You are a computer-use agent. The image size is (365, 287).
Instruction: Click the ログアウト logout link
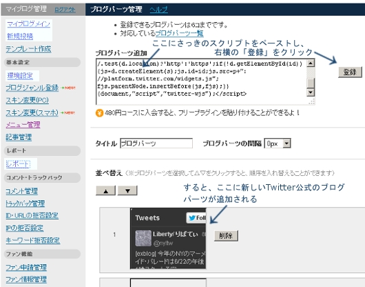[65, 10]
